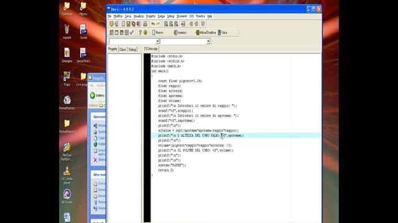Open the Download folder desktop icon

(x=67, y=9)
